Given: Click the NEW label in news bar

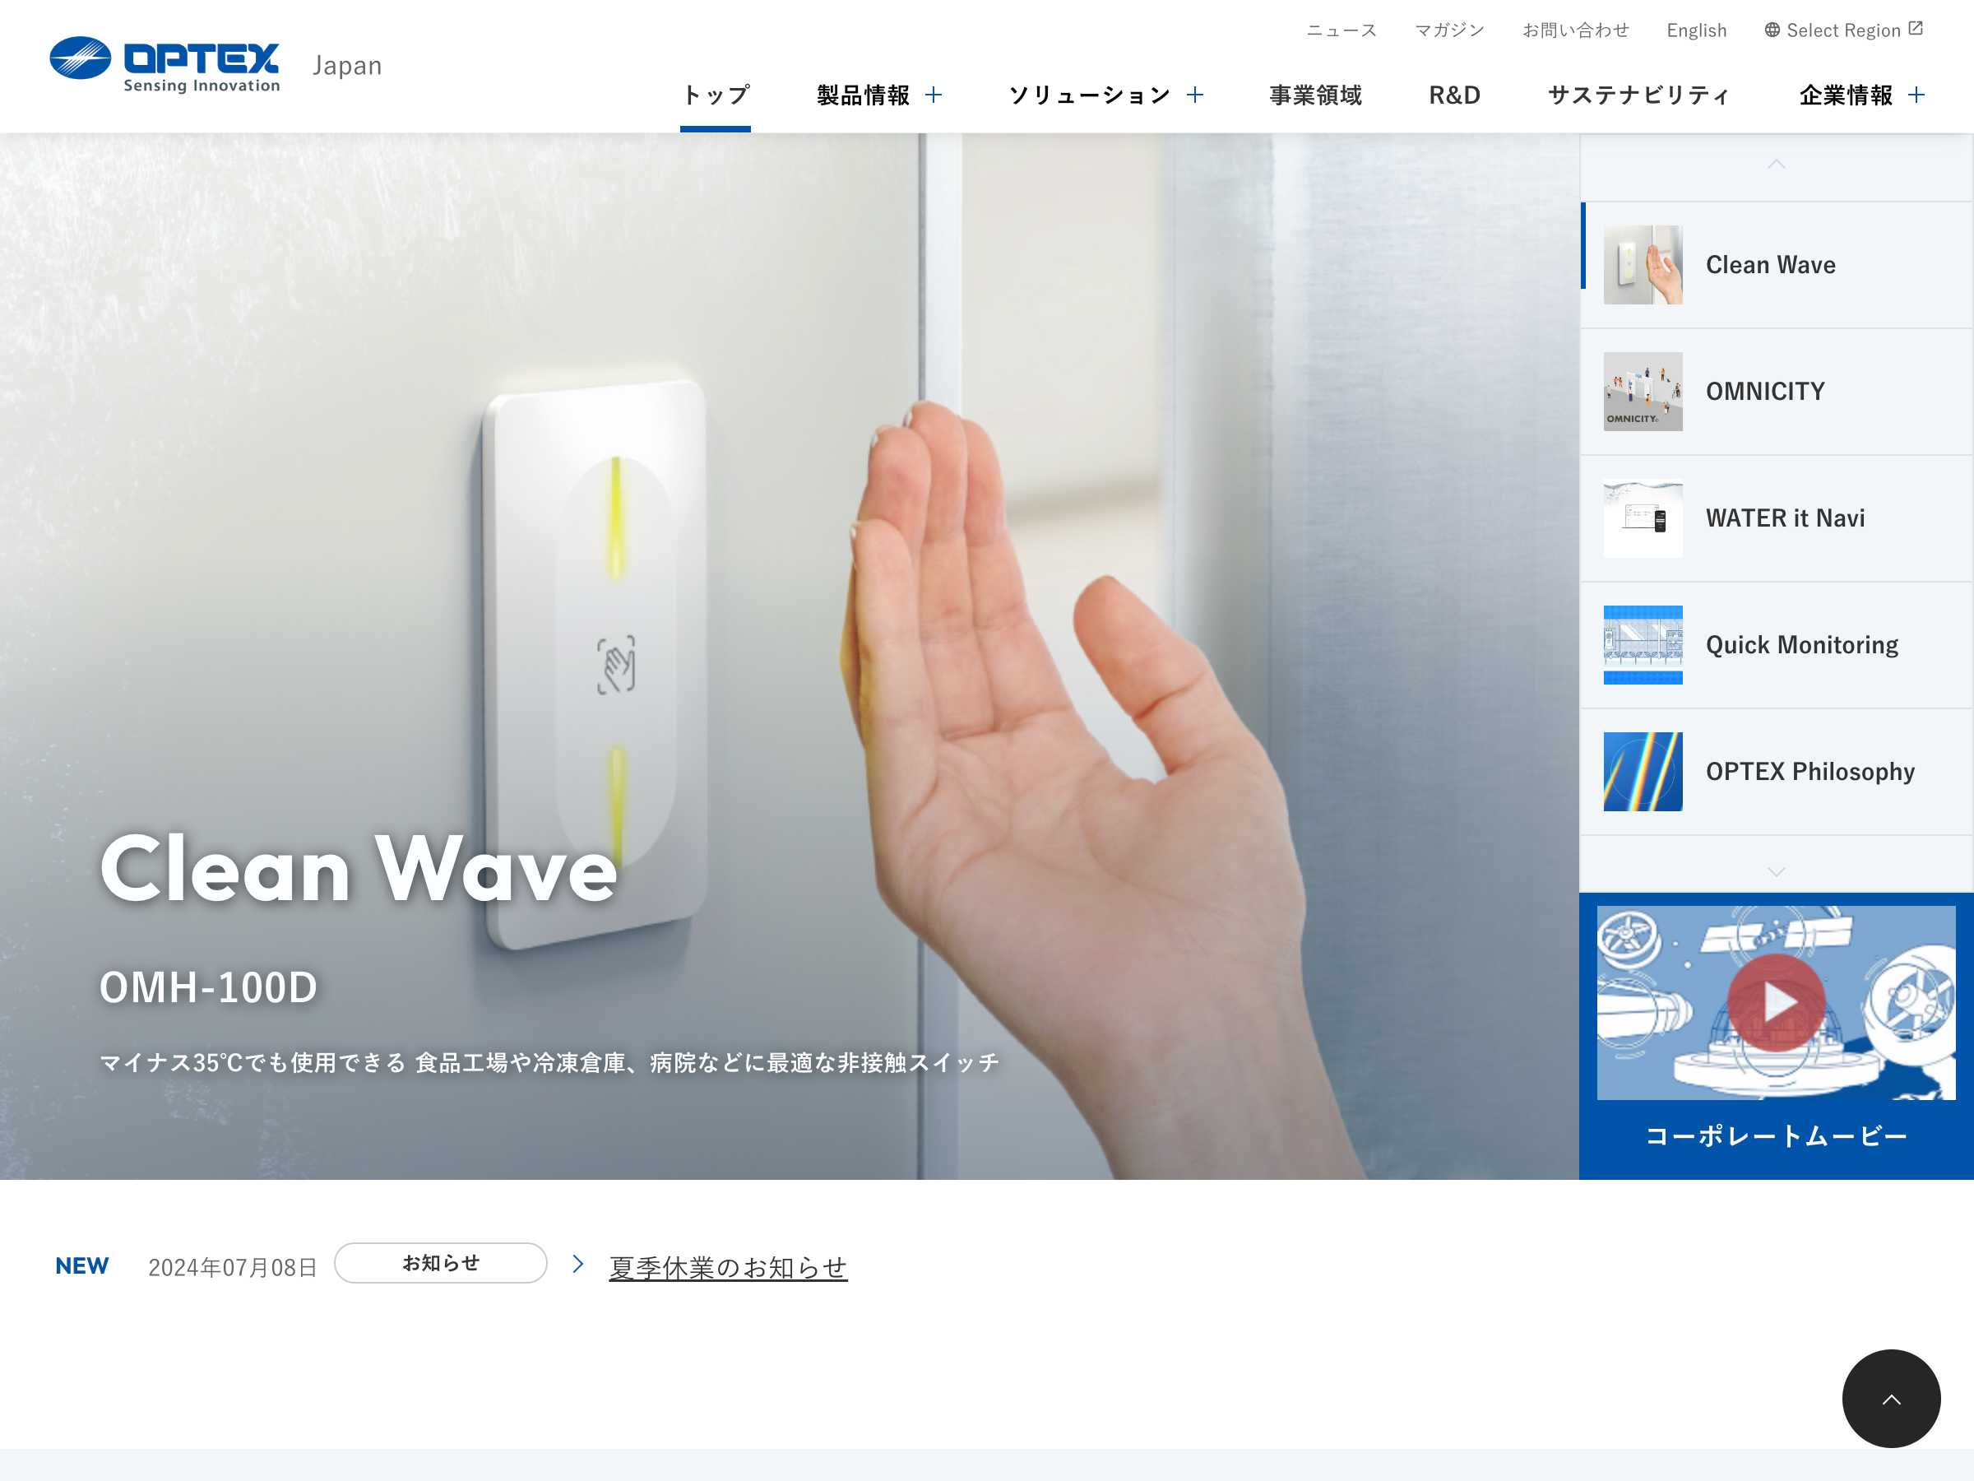Looking at the screenshot, I should 82,1266.
